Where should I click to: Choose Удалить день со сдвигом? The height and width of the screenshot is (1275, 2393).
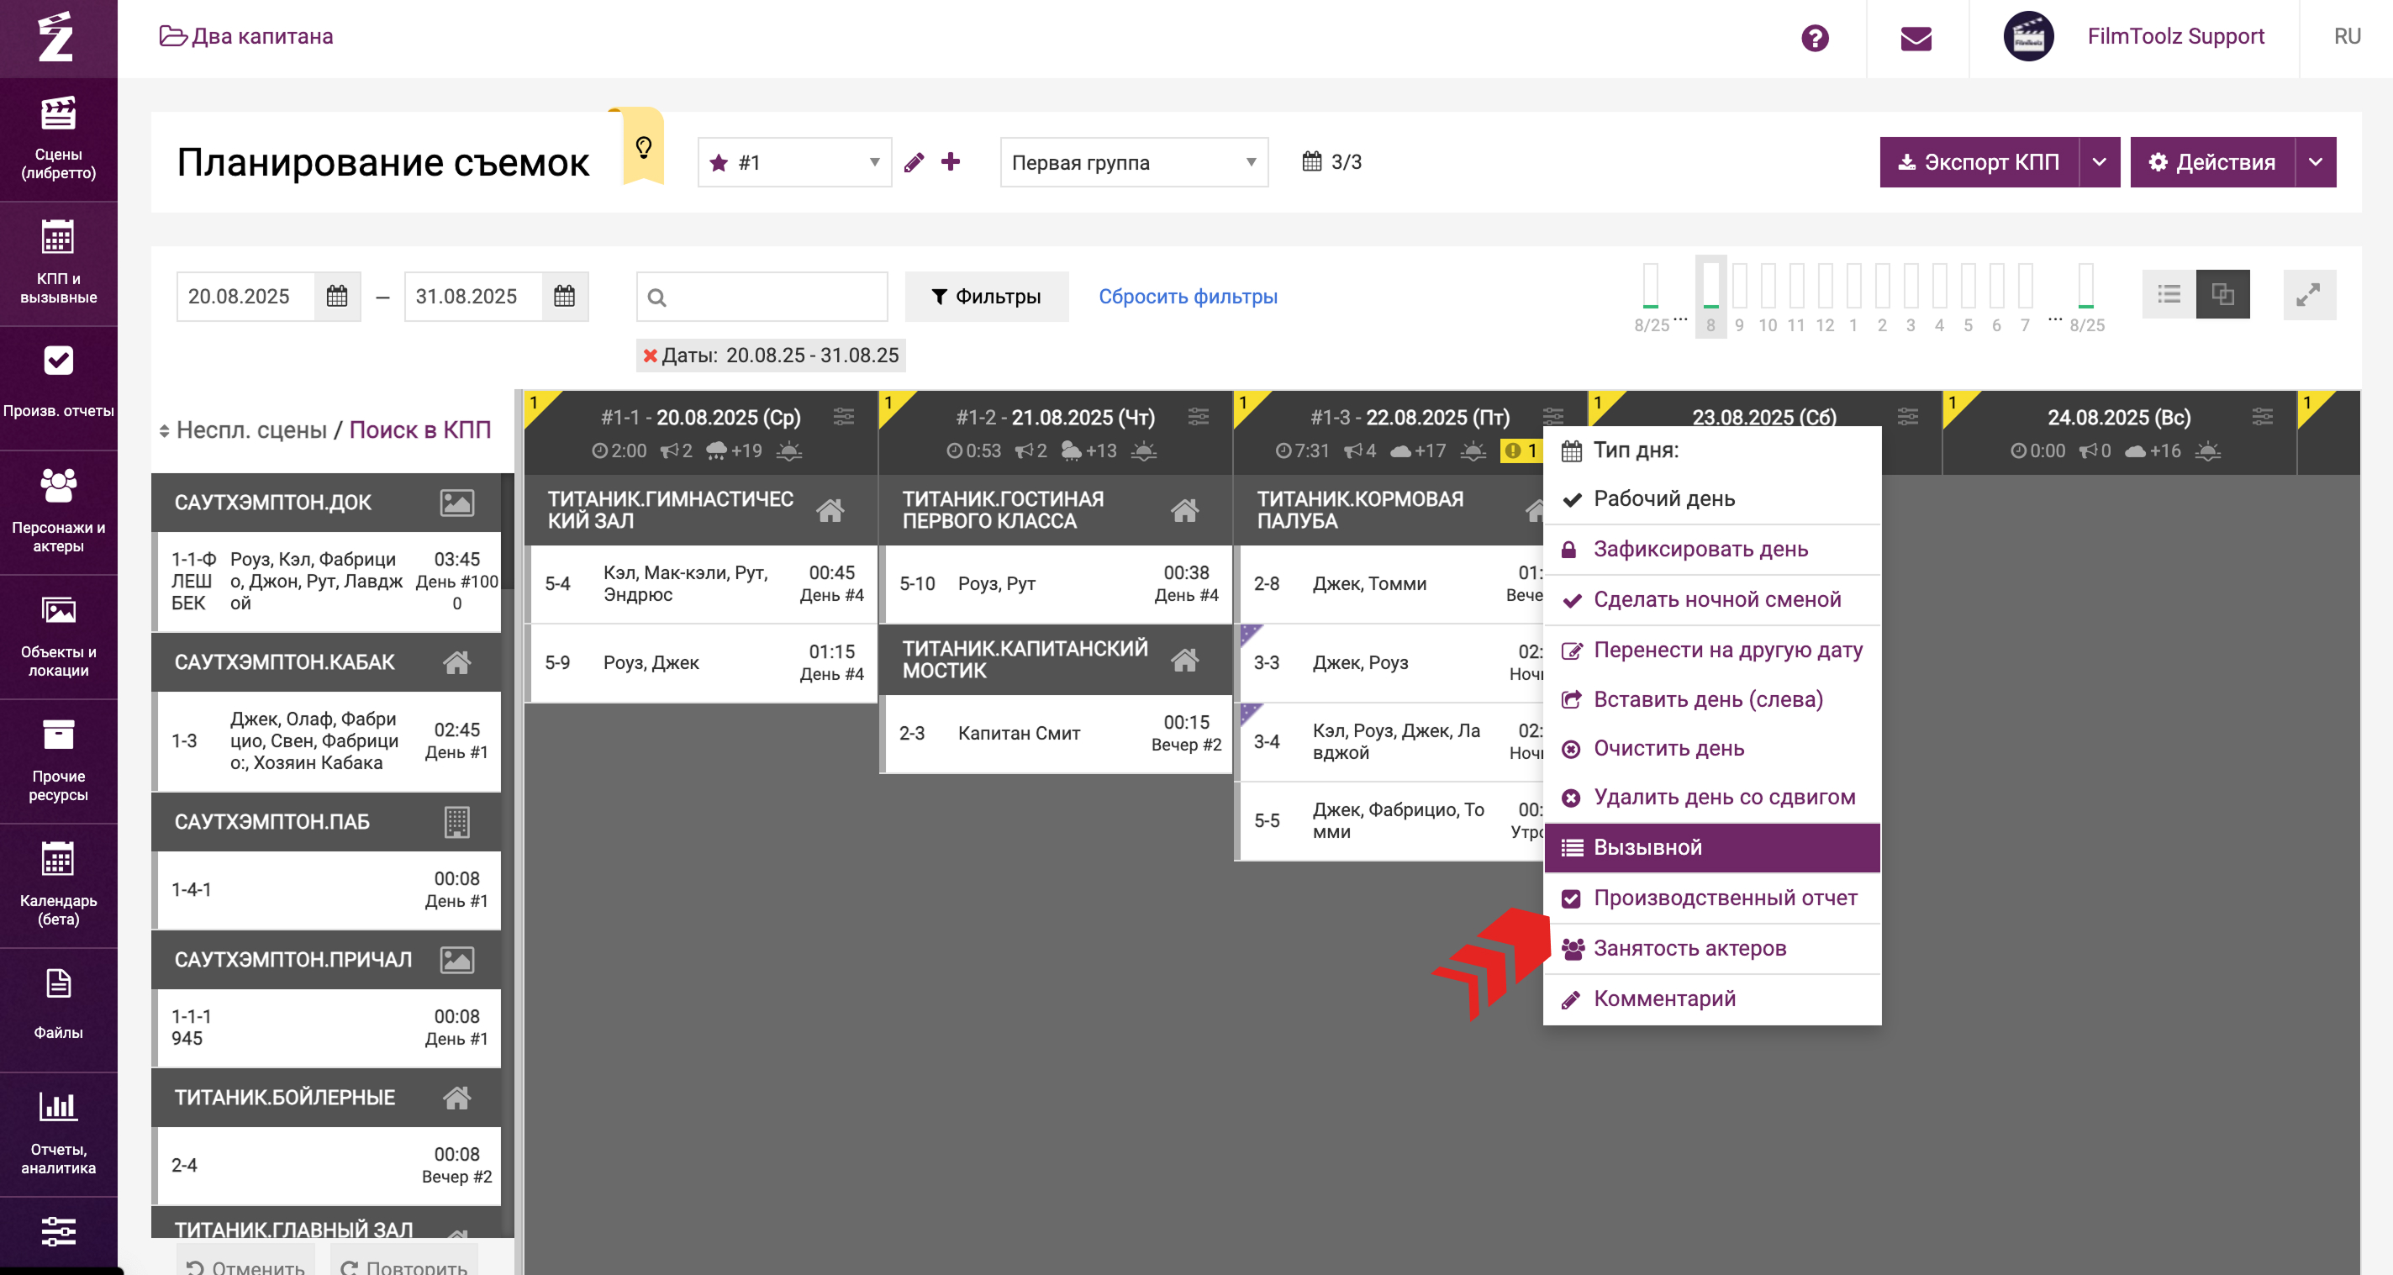[x=1712, y=797]
